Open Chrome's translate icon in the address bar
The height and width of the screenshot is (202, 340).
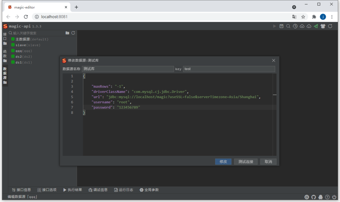point(294,17)
